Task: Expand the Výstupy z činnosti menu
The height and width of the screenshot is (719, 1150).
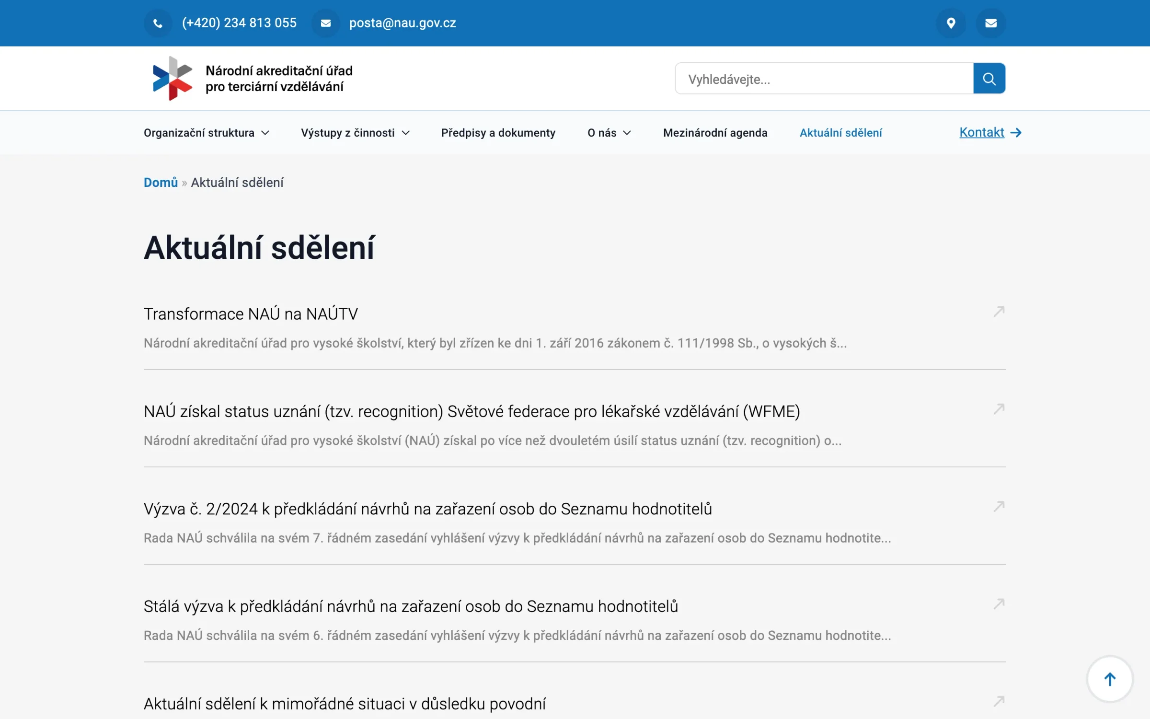Action: pyautogui.click(x=355, y=133)
